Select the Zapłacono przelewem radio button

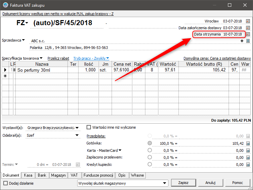pyautogui.click(x=150, y=157)
